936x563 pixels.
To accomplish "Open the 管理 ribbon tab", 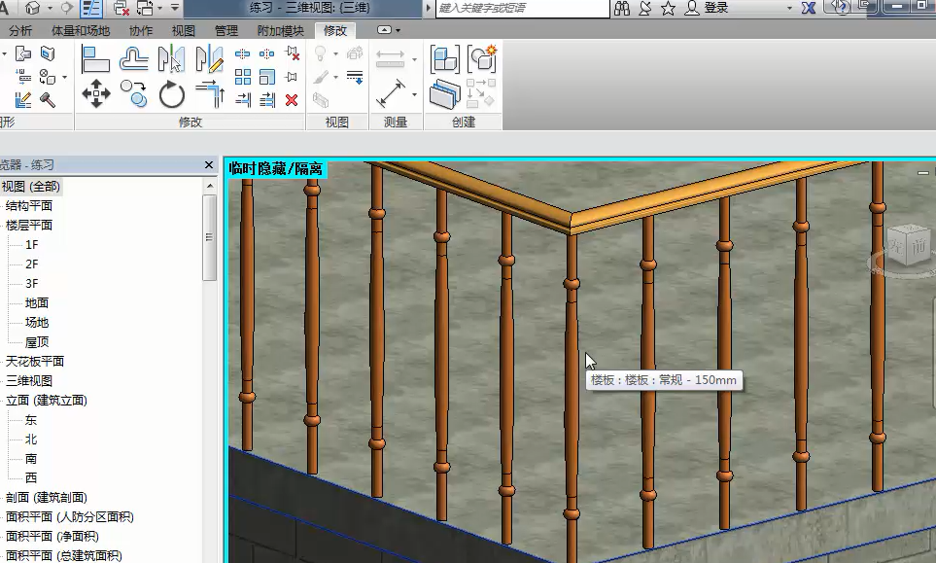I will click(x=225, y=31).
